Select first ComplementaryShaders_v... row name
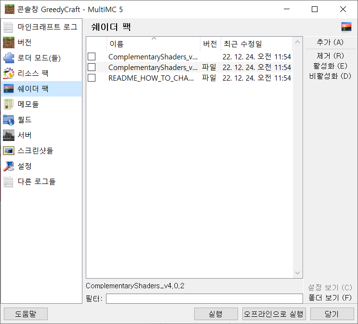Viewport: 358px width, 324px height. click(153, 56)
